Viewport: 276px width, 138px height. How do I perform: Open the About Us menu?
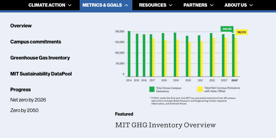click(x=239, y=5)
